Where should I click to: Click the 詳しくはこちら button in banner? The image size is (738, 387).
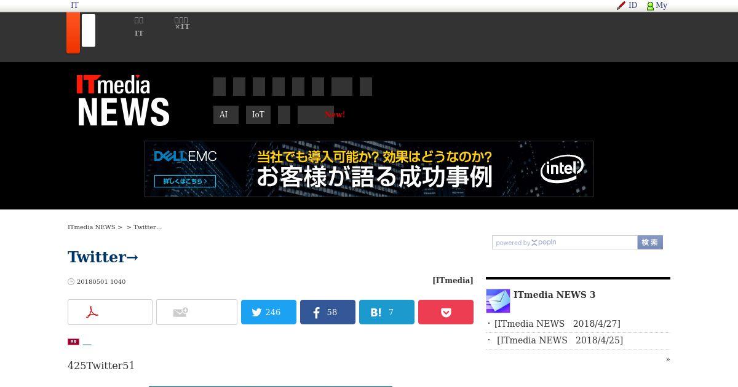[x=185, y=181]
